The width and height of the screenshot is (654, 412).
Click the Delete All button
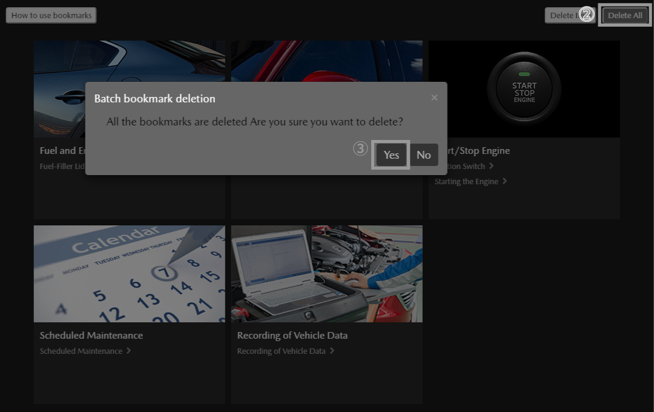pos(625,15)
